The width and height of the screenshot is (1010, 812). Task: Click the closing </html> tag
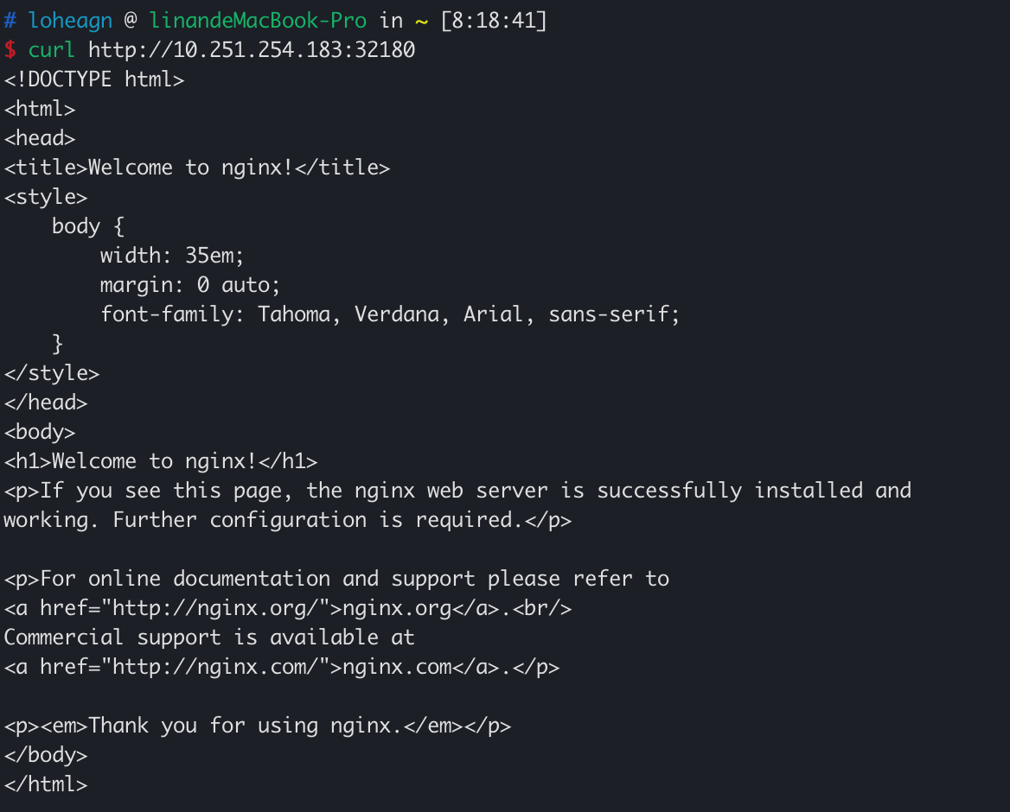pos(46,784)
